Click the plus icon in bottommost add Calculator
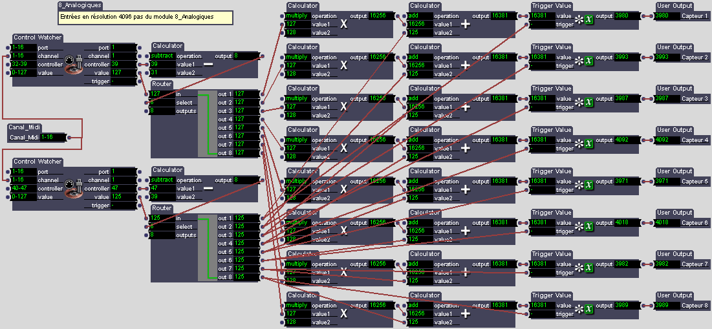 click(x=466, y=313)
